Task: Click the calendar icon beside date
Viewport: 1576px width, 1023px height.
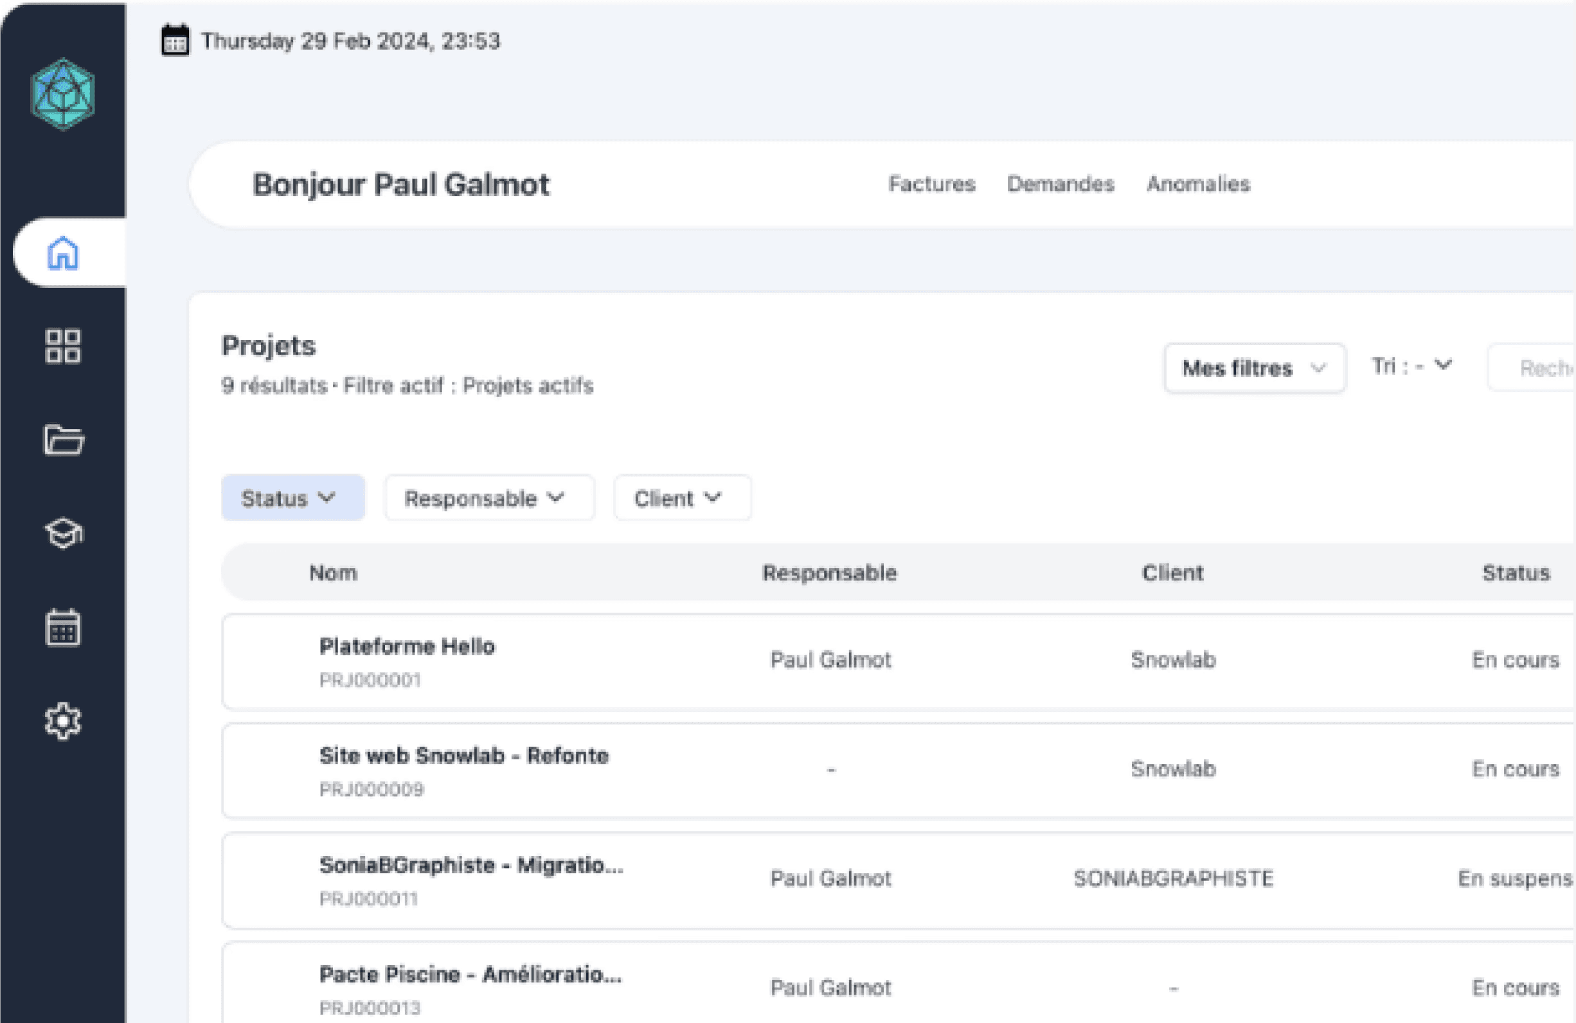Action: click(175, 41)
